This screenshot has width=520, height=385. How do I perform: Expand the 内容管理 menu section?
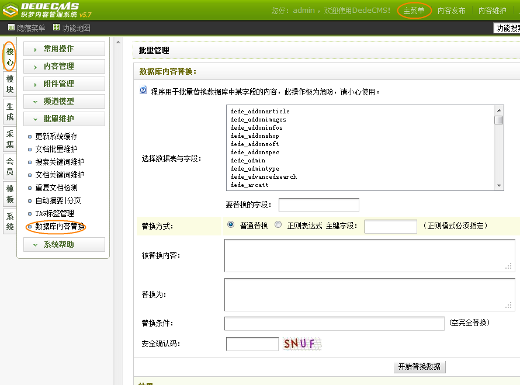tap(64, 67)
